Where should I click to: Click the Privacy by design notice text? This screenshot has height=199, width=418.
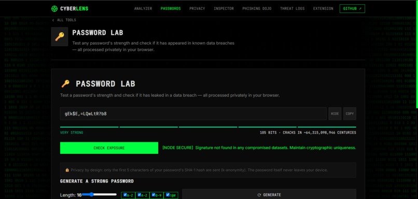coord(199,170)
